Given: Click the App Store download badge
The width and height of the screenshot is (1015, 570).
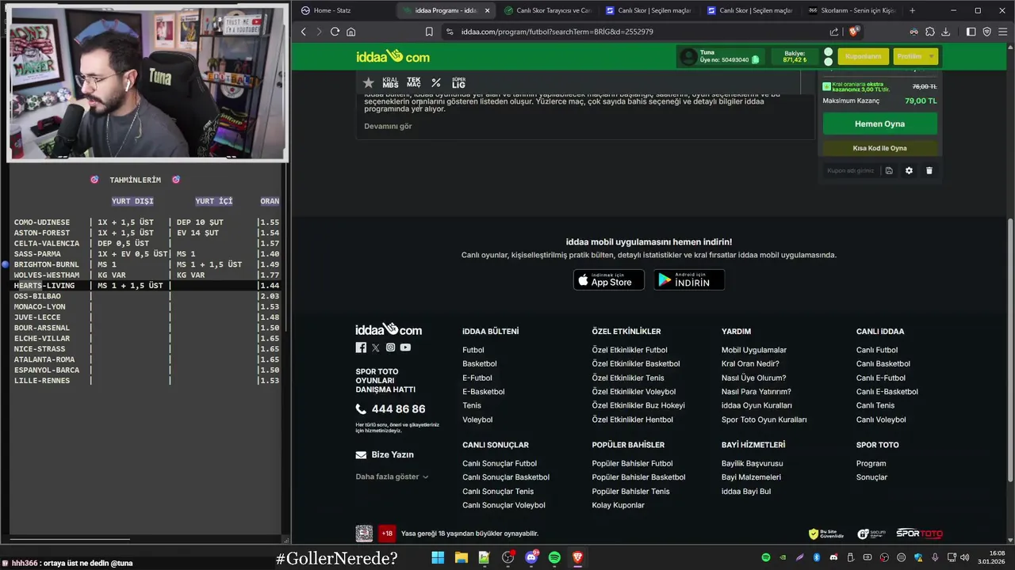Looking at the screenshot, I should 609,280.
